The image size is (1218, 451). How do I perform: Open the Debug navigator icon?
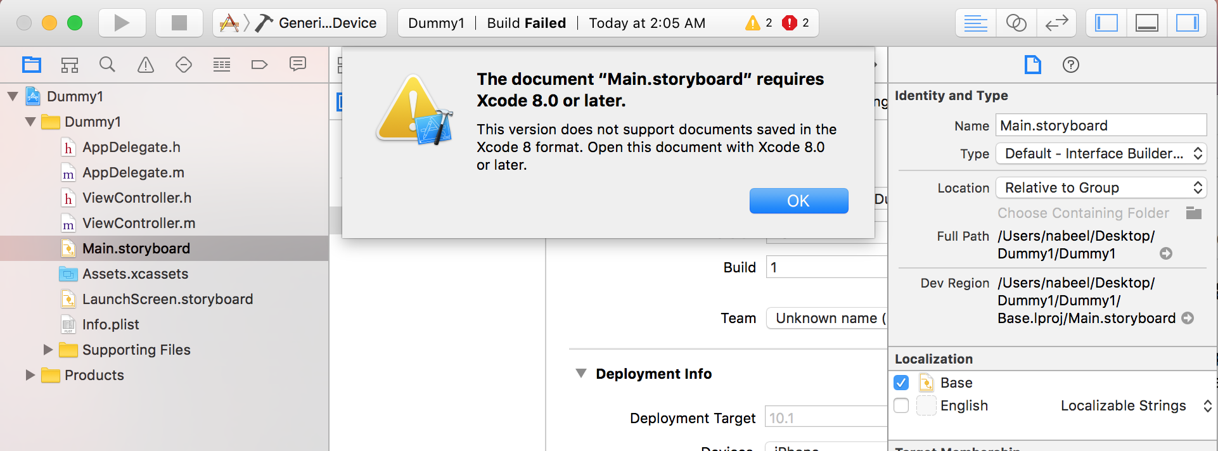coord(222,65)
